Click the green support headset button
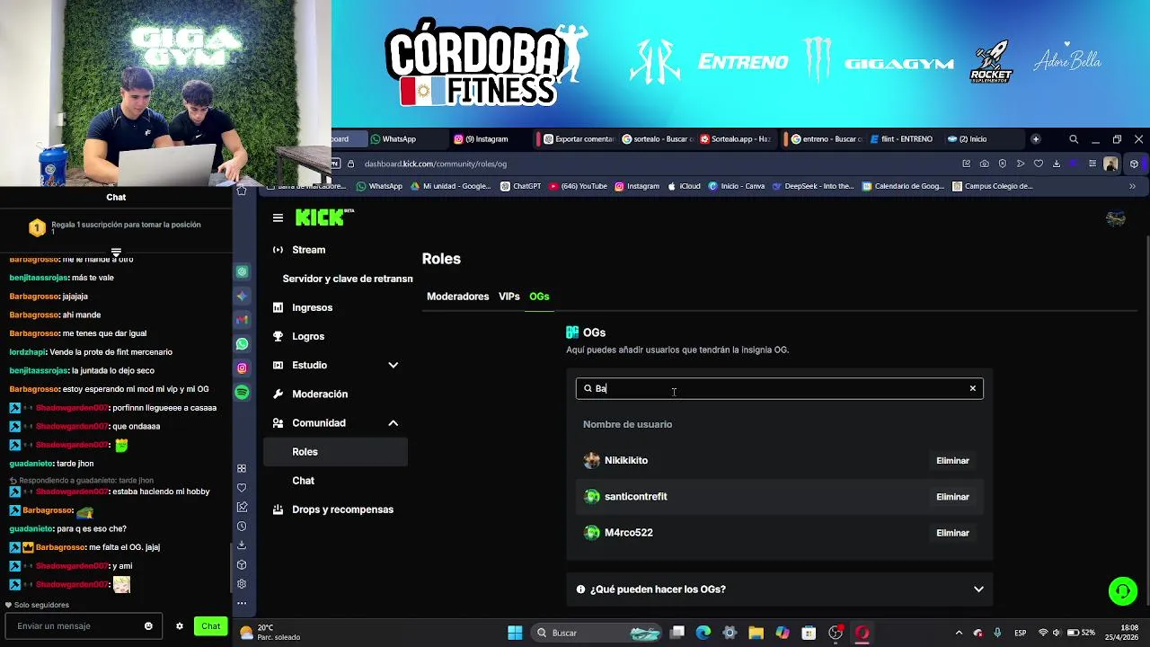This screenshot has height=647, width=1150. [x=1122, y=591]
